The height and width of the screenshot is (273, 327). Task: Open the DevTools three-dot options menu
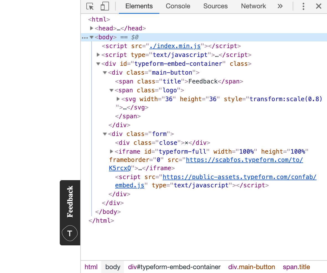[303, 6]
